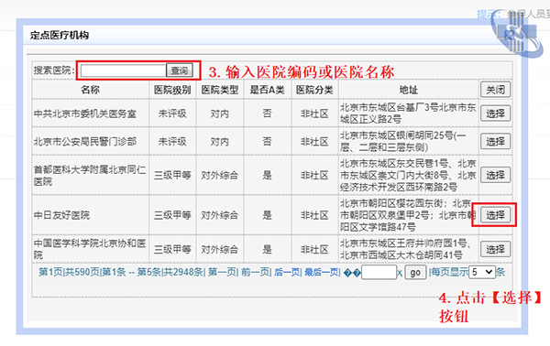Click the 地址 column header
Image resolution: width=550 pixels, height=346 pixels.
pos(408,90)
